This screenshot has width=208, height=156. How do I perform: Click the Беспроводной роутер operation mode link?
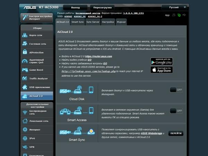[88, 13]
